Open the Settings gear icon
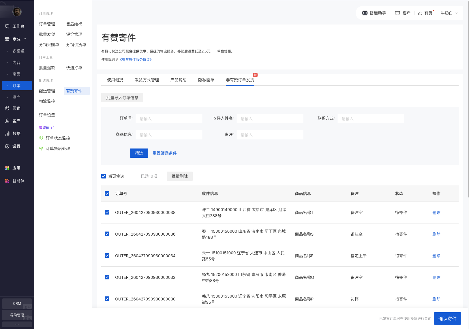Screen dimensions: 469x329 click(x=7, y=146)
